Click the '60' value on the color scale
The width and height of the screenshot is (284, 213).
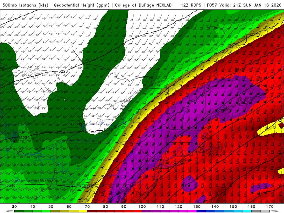(x=69, y=207)
